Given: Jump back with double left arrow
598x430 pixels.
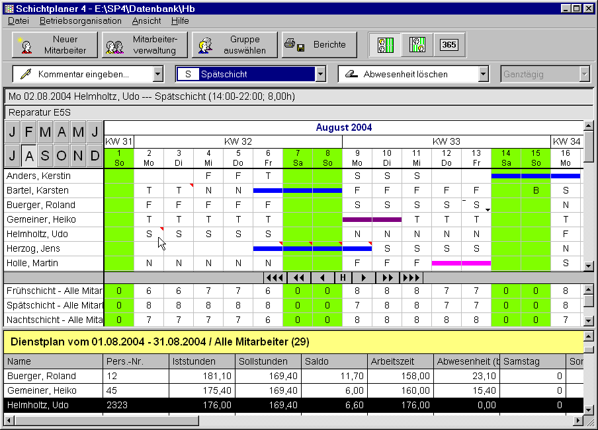Looking at the screenshot, I should (298, 277).
